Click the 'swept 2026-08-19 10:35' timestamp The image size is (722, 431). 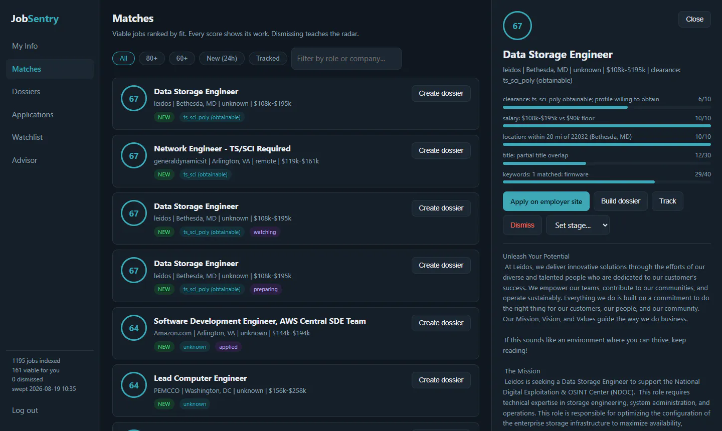point(44,389)
